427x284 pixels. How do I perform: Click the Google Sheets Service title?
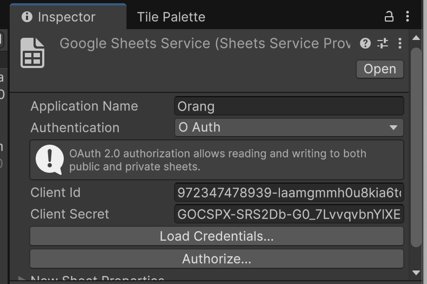(205, 44)
